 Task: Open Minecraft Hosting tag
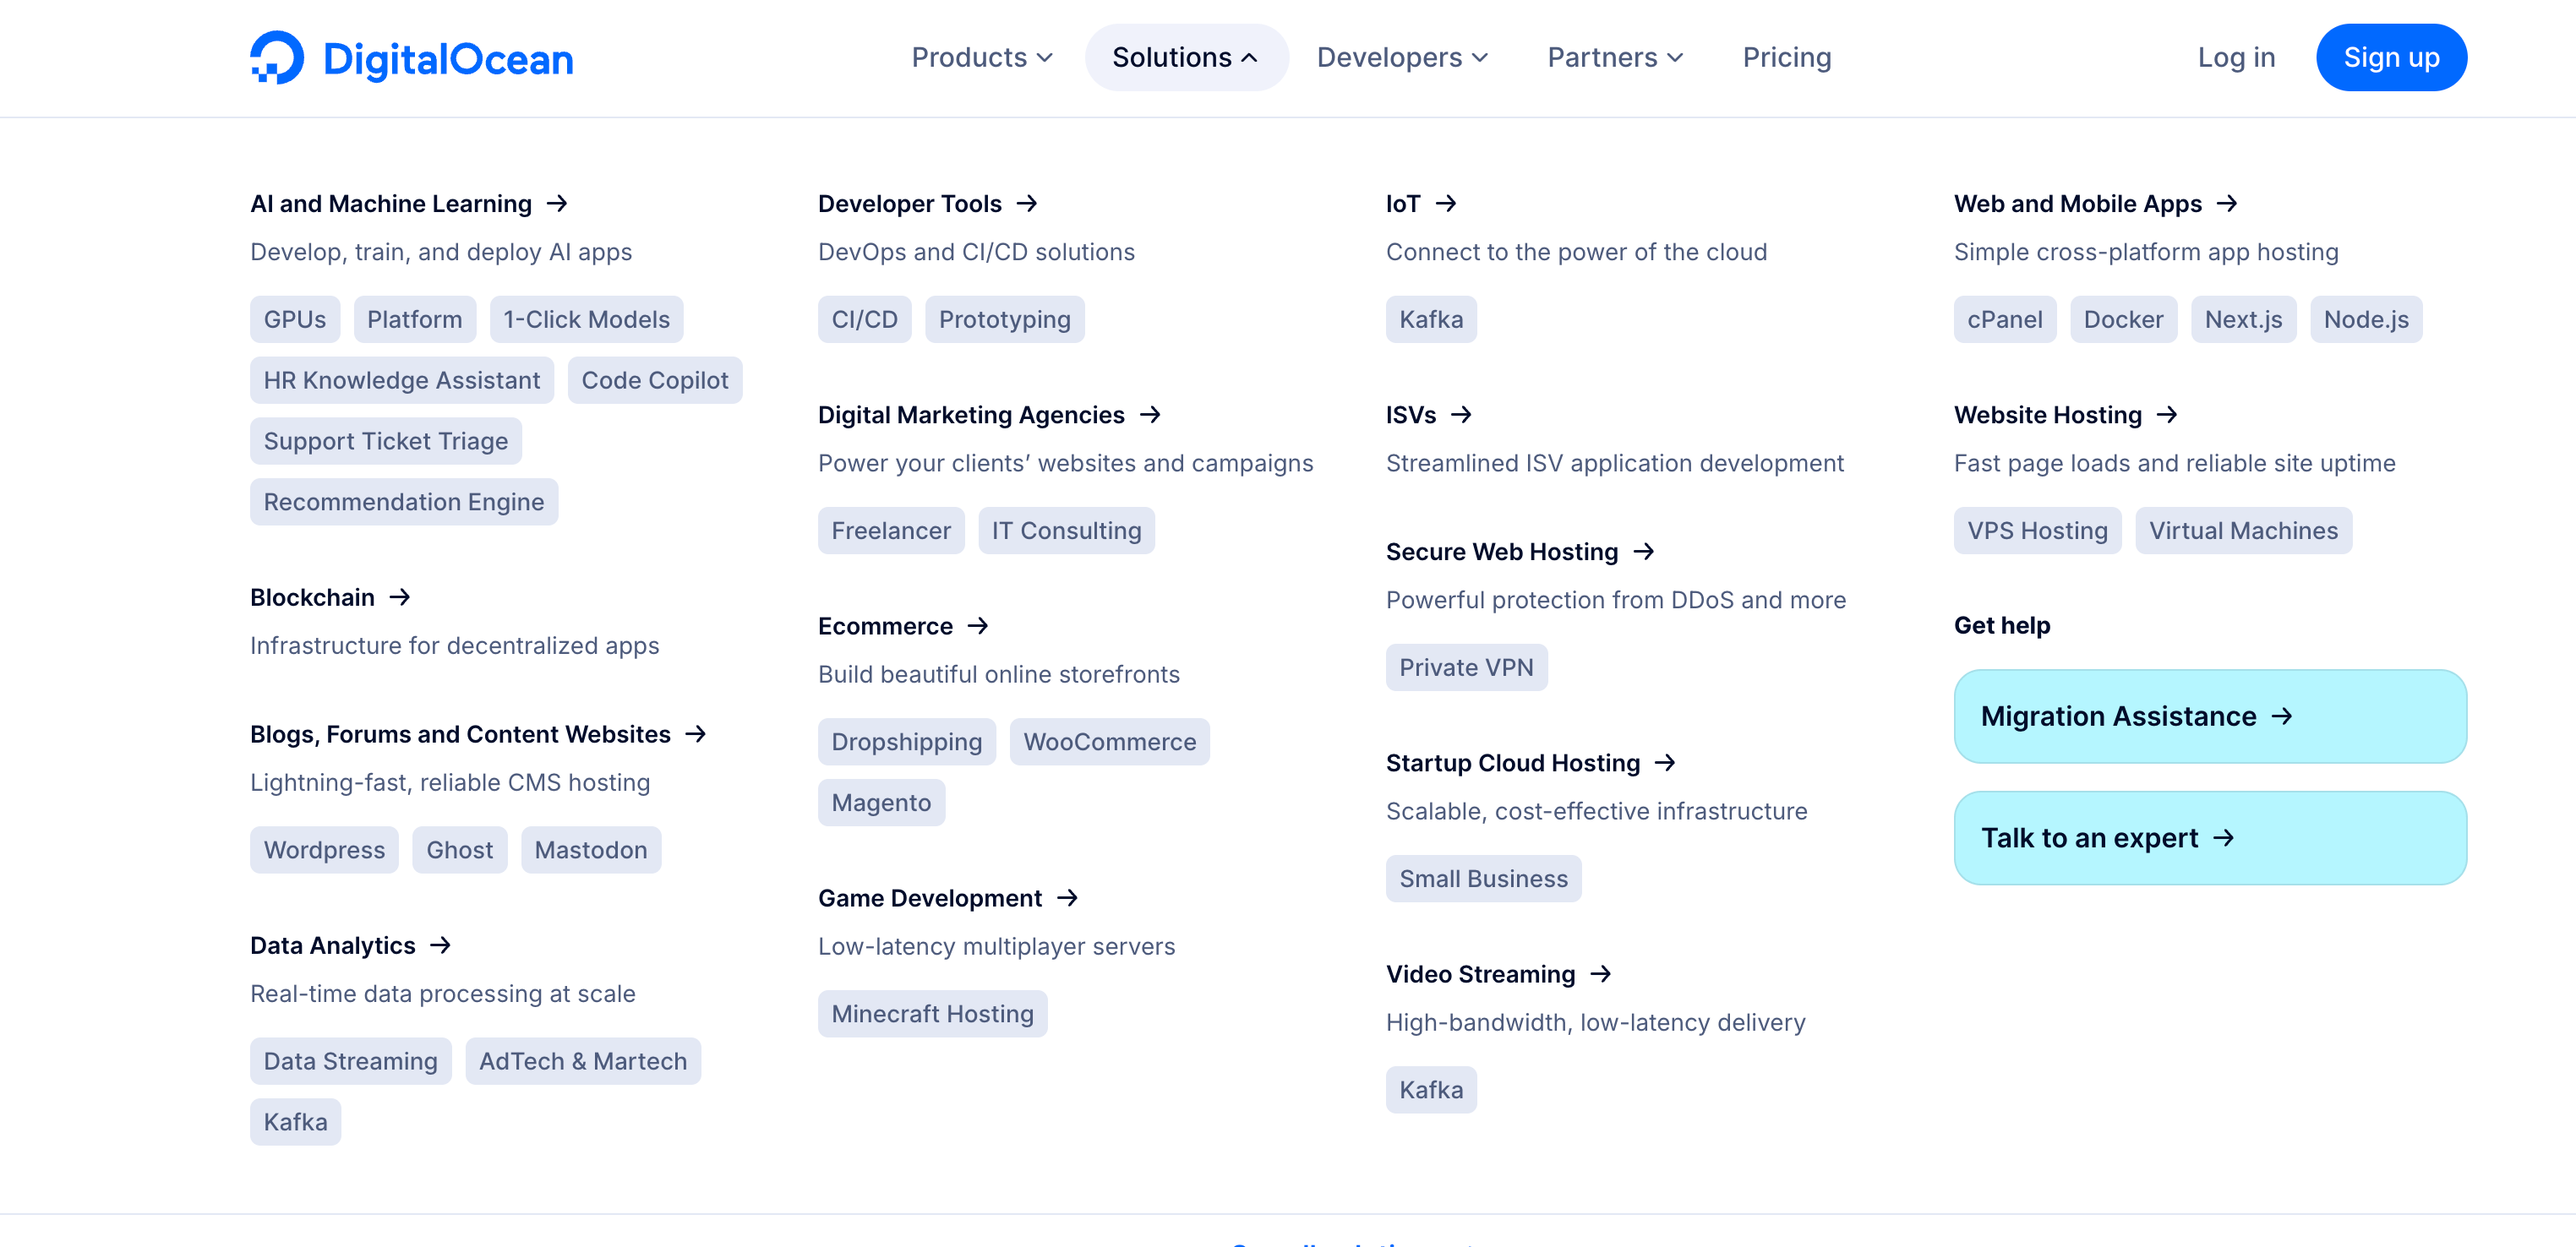tap(933, 1013)
